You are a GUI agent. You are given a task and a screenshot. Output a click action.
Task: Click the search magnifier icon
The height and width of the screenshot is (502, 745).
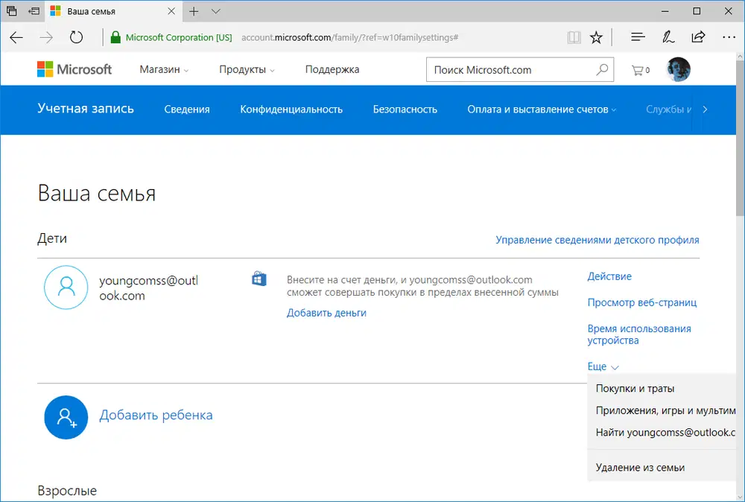(x=601, y=70)
